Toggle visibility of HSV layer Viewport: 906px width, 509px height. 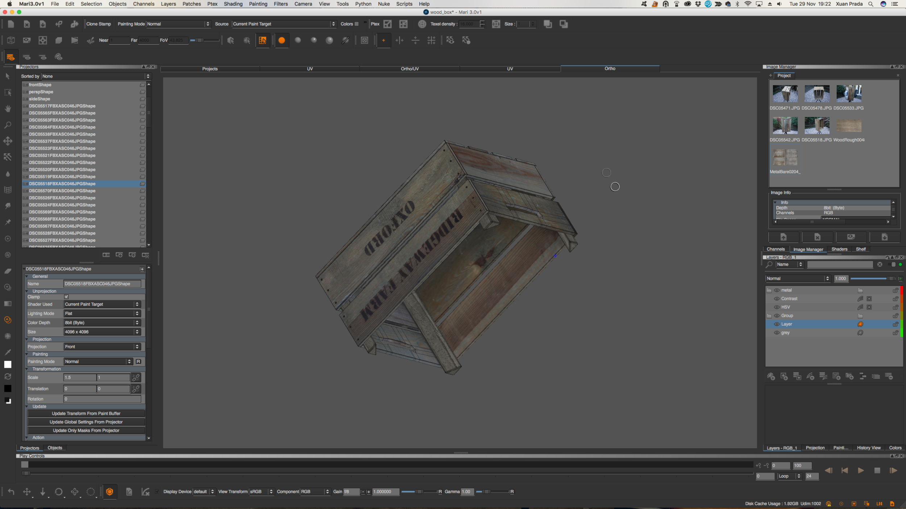[x=777, y=307]
